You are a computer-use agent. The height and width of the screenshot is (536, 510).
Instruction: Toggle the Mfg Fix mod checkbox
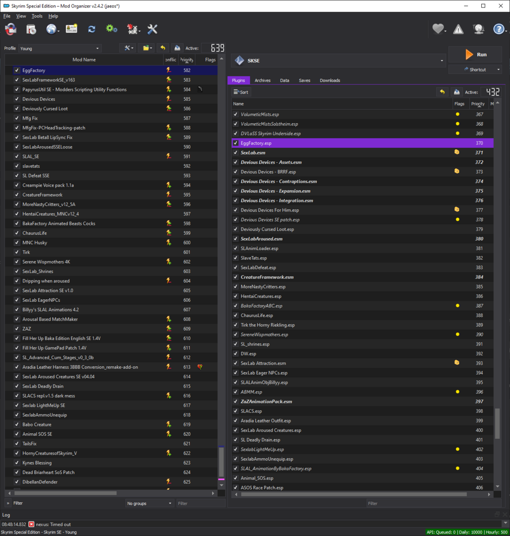(17, 118)
